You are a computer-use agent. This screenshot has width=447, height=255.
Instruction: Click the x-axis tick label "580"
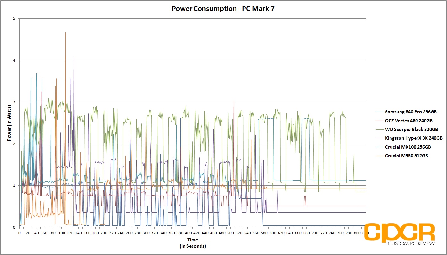click(264, 233)
